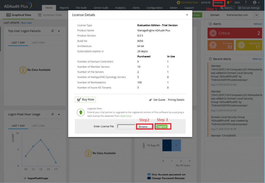Open the Support tab
This screenshot has width=265, height=183.
(x=189, y=8)
